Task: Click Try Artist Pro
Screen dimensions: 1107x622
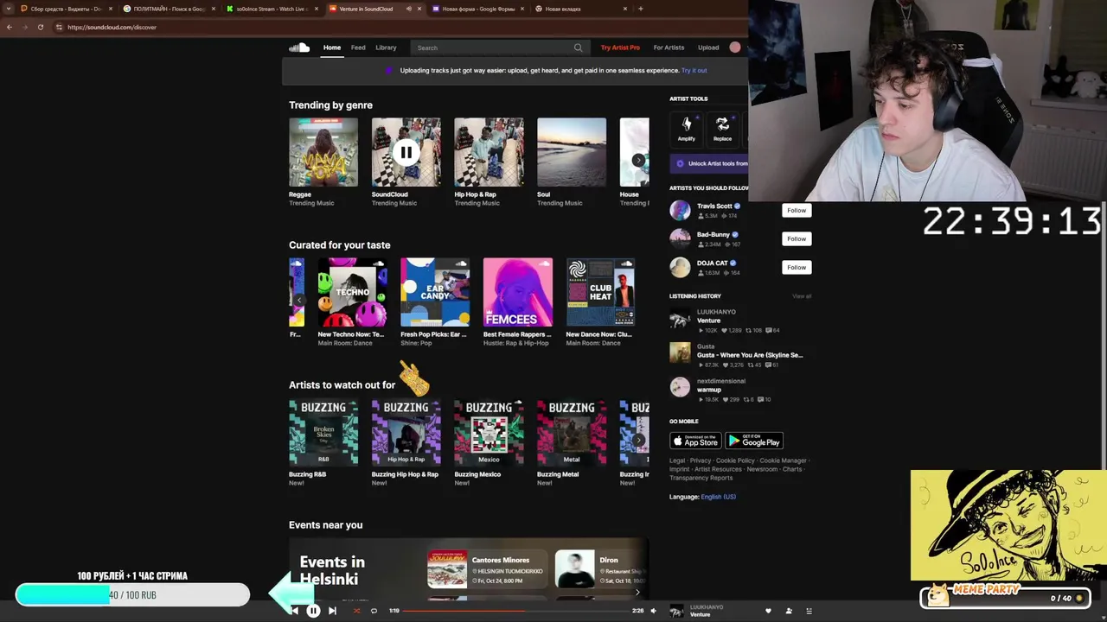Action: (x=620, y=48)
